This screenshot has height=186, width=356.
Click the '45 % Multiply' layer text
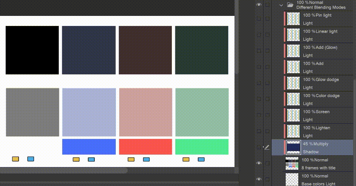(x=316, y=144)
